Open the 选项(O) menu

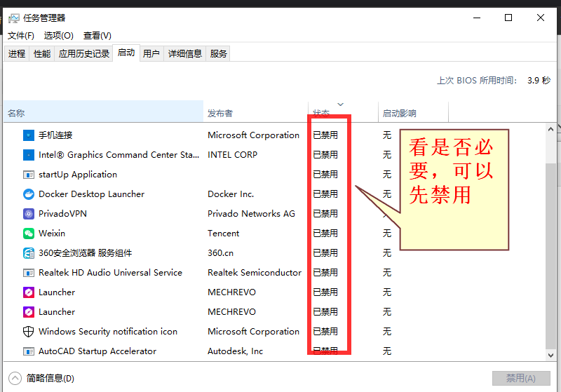(59, 36)
